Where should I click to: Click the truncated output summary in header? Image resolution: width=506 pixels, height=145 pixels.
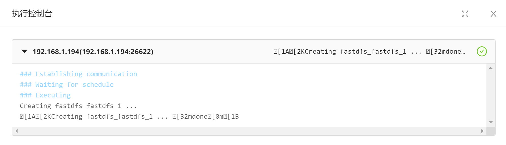coord(369,51)
